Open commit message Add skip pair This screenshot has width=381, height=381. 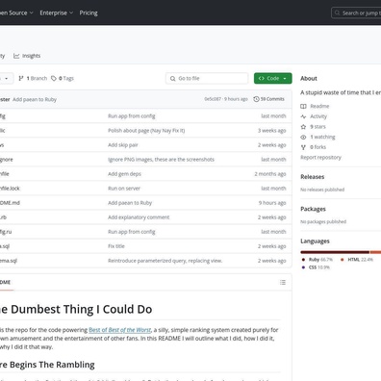click(123, 145)
